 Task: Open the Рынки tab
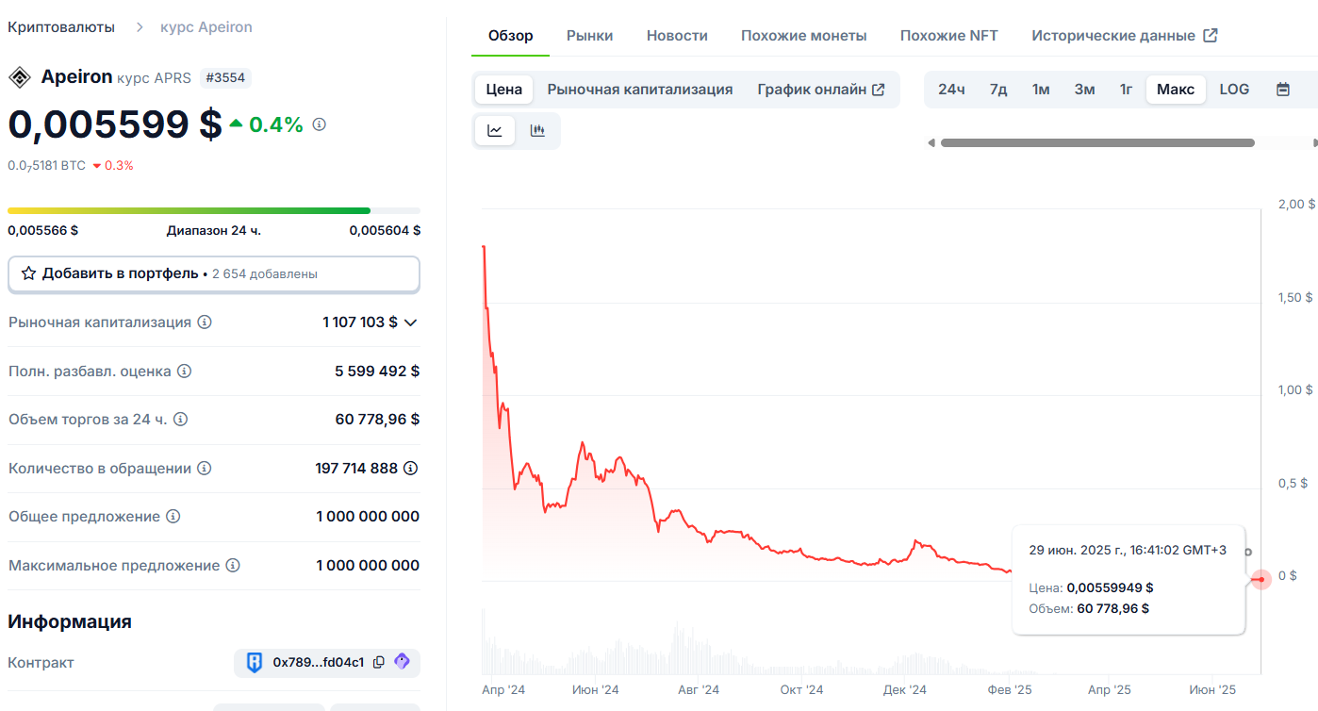click(x=590, y=36)
